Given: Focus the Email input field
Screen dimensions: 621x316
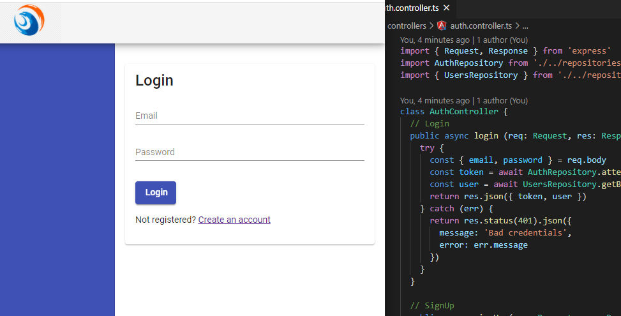Looking at the screenshot, I should click(250, 116).
